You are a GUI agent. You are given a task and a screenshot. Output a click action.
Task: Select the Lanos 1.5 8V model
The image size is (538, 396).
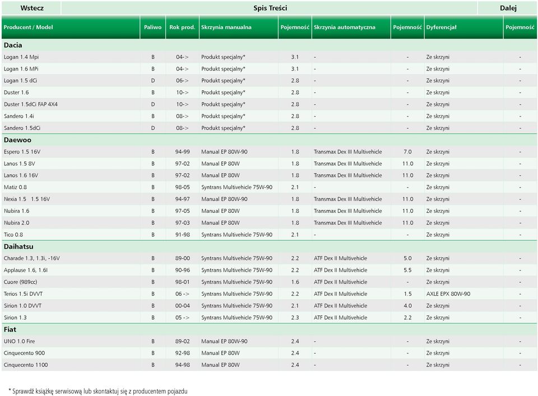pos(19,164)
